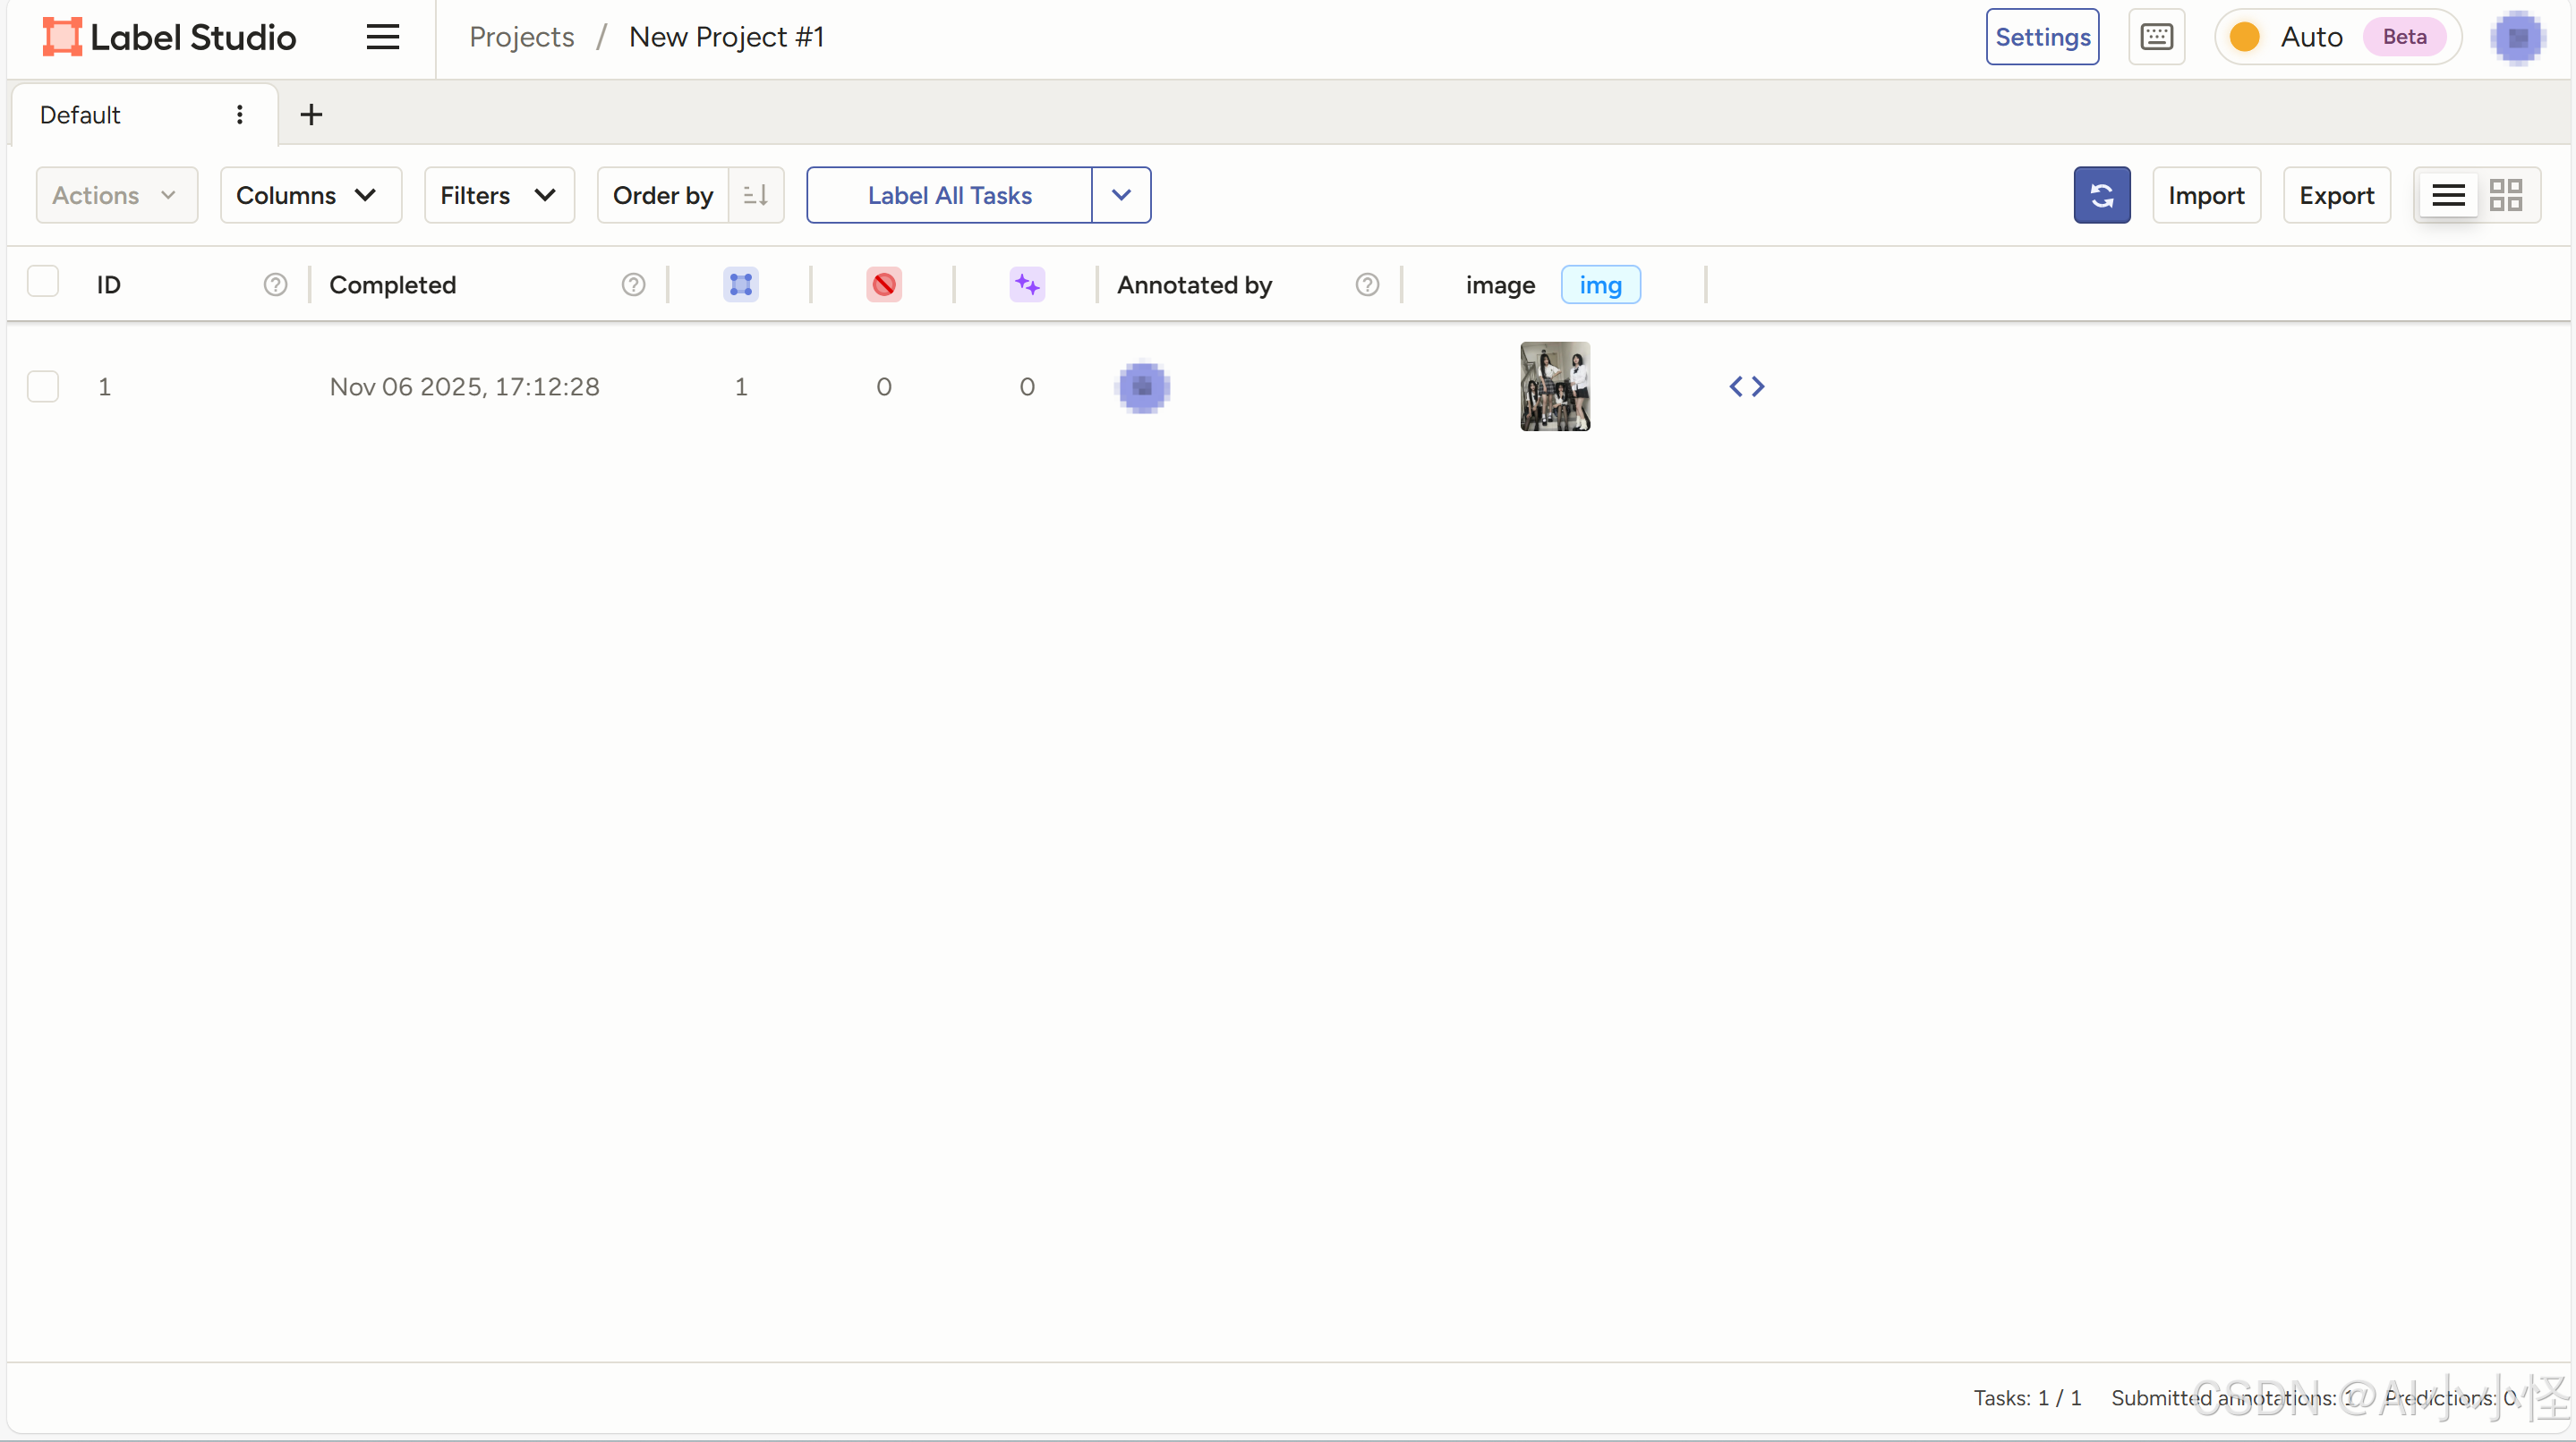Open the task image thumbnail
This screenshot has width=2576, height=1442.
(1554, 386)
